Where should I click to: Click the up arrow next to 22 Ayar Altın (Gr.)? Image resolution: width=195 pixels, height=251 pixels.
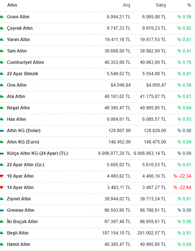(1, 164)
